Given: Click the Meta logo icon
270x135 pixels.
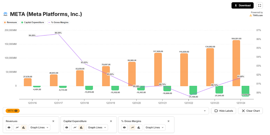Looking at the screenshot, I should 5,14.
